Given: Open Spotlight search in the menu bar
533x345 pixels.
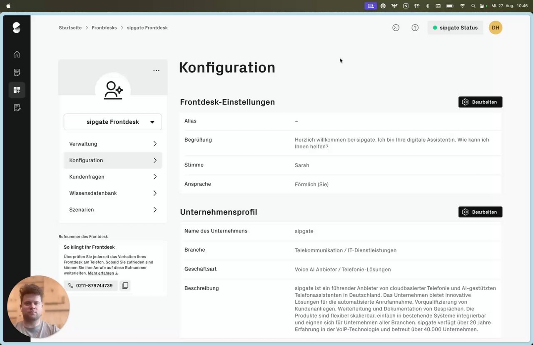Looking at the screenshot, I should [473, 6].
